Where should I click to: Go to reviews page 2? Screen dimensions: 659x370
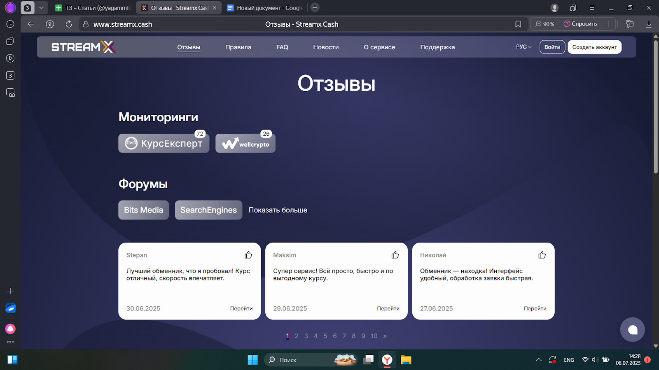pos(296,336)
